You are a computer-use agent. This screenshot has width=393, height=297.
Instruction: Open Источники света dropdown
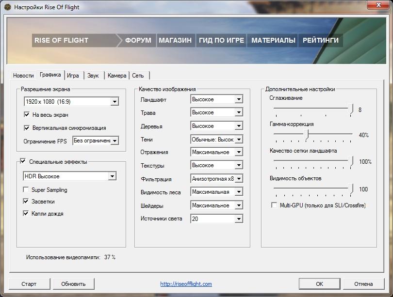pos(216,219)
